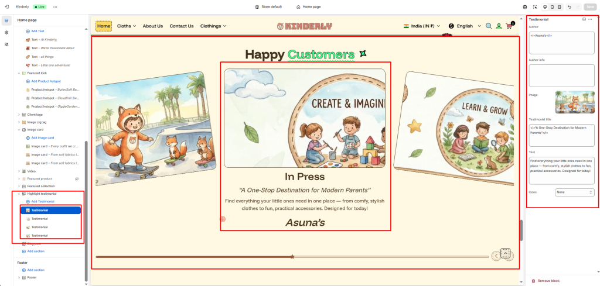The image size is (600, 286).
Task: Toggle visibility of Featured product section
Action: click(77, 178)
